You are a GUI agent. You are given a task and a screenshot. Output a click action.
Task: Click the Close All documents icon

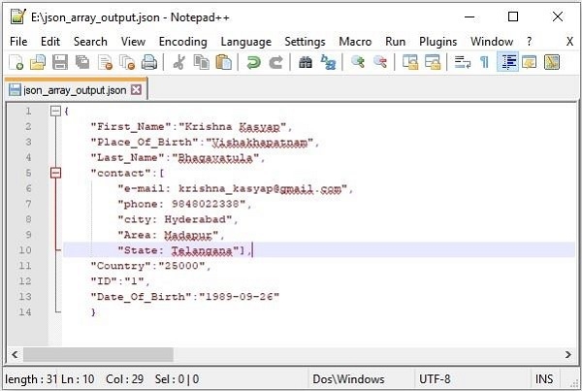pos(127,62)
